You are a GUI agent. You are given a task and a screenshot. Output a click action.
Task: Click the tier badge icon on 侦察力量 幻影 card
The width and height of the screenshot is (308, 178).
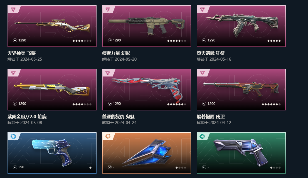[108, 9]
